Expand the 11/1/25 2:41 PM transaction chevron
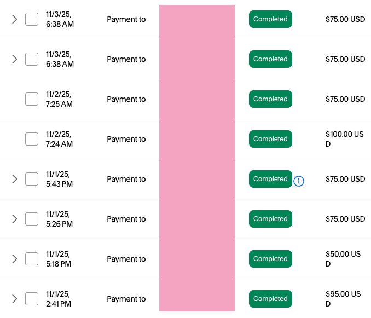This screenshot has height=318, width=371. click(15, 299)
